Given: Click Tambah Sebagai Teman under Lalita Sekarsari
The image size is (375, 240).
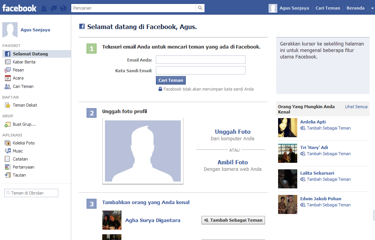Looking at the screenshot, I should 329,179.
